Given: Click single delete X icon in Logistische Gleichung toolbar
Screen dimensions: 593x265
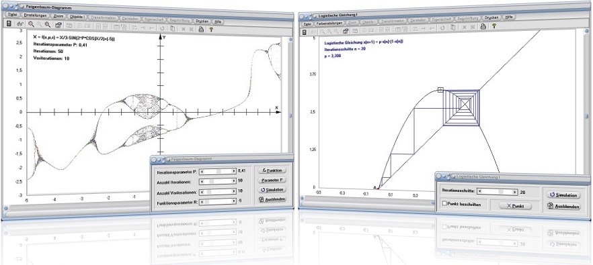Looking at the screenshot, I should pos(465,28).
